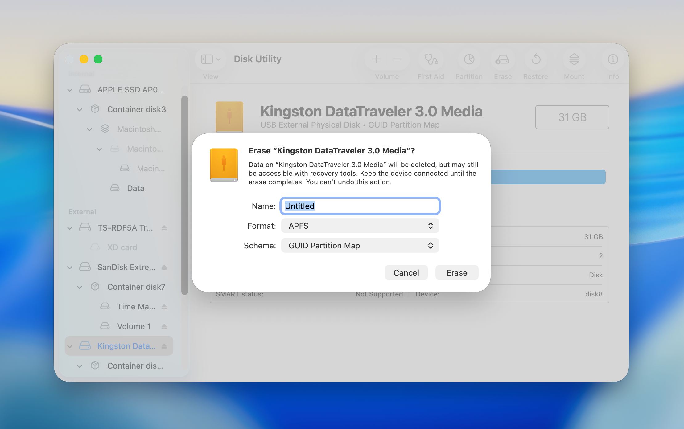Image resolution: width=684 pixels, height=429 pixels.
Task: Click the Erase toolbar icon
Action: pos(502,59)
